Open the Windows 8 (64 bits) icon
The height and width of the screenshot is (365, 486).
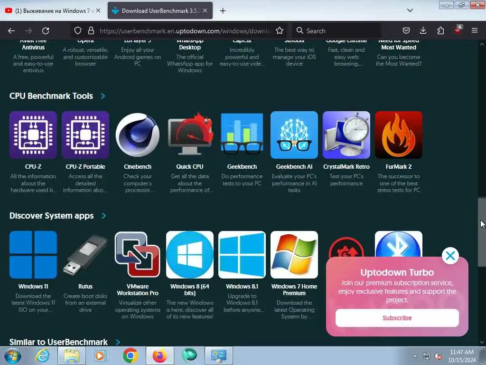coord(190,255)
